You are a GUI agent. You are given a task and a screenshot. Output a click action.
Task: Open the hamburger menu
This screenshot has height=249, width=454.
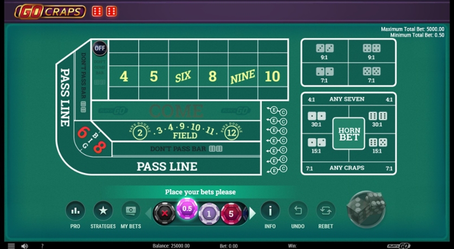[x=11, y=246]
